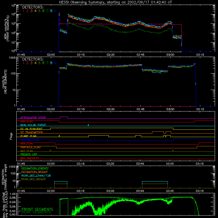
Task: Click the FRONT SEGMENTS livetime legend label
Action: click(37, 209)
